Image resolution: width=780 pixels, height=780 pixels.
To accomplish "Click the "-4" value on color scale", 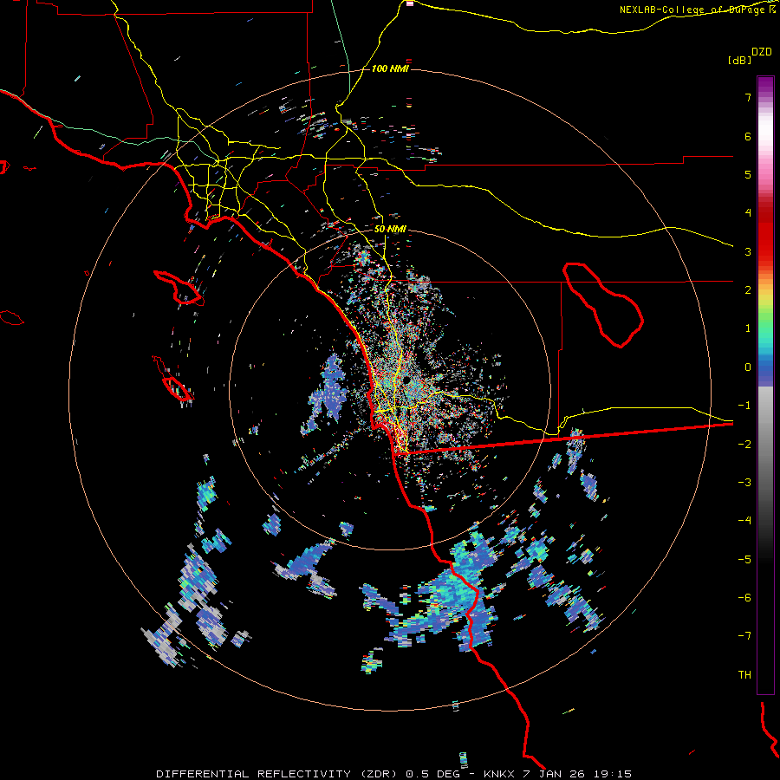I will (x=744, y=520).
